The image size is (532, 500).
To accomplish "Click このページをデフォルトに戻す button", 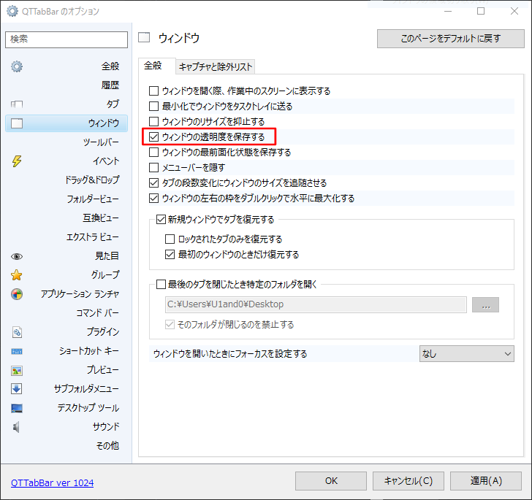I will 451,39.
